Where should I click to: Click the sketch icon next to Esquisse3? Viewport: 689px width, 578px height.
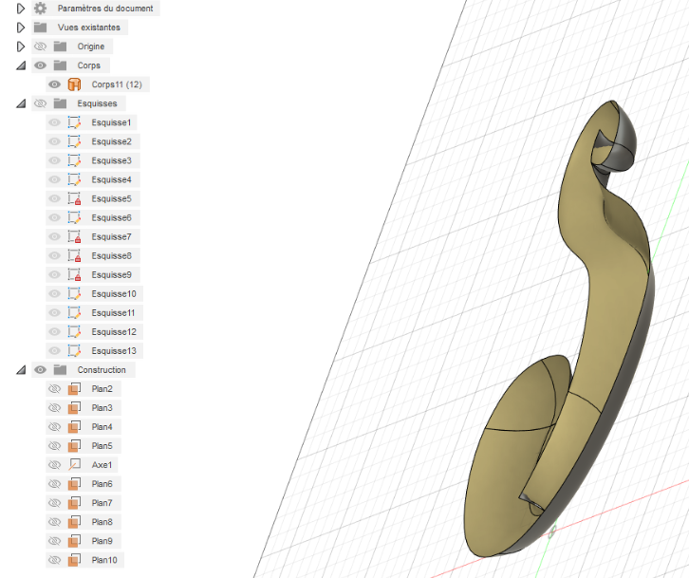74,160
